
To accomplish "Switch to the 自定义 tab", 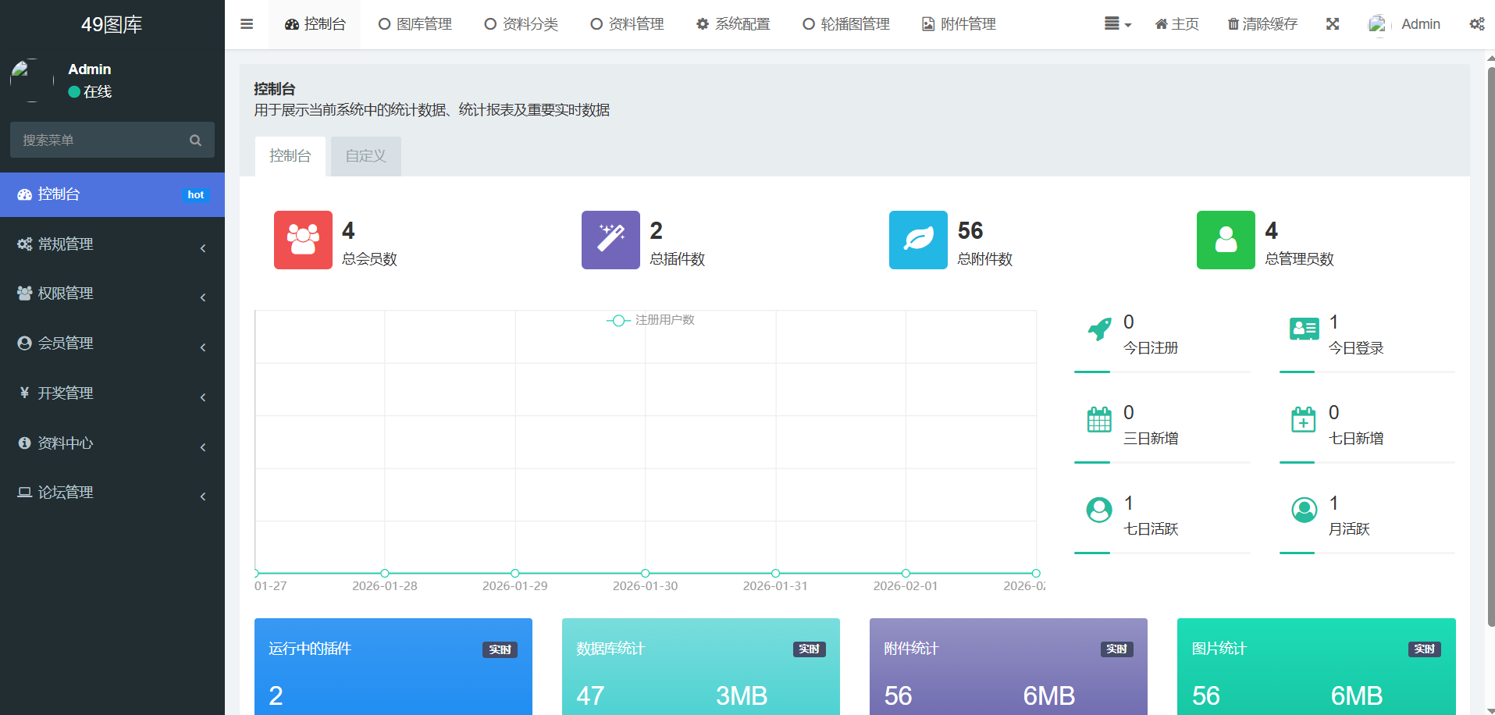I will click(x=365, y=156).
